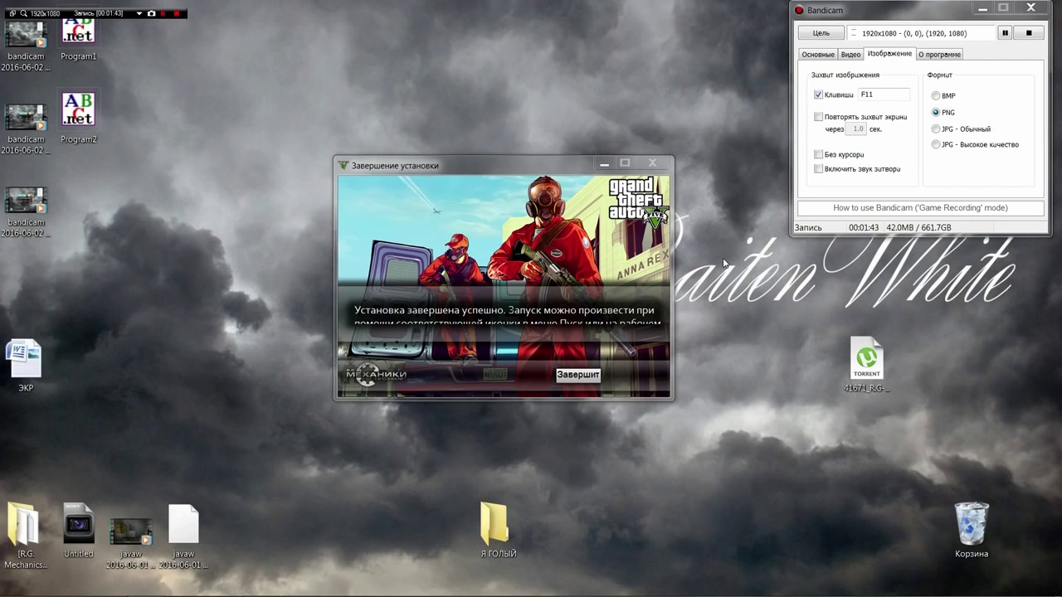
Task: Enable Повторять захват экрана checkbox
Action: pyautogui.click(x=819, y=117)
